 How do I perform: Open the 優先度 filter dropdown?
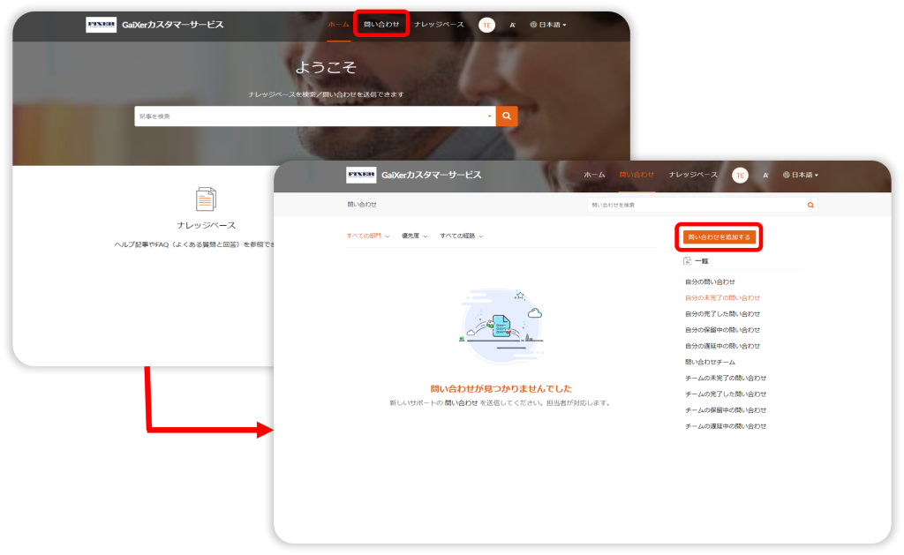[x=415, y=236]
